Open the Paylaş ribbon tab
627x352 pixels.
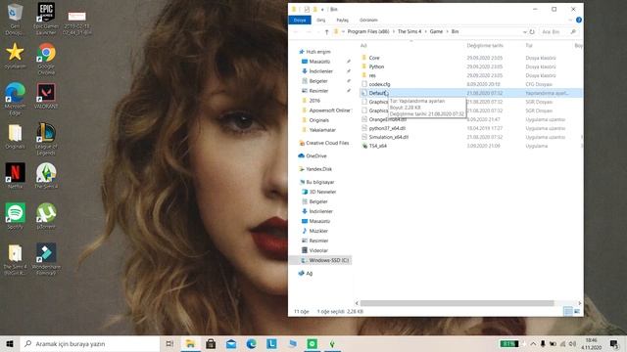tap(342, 20)
